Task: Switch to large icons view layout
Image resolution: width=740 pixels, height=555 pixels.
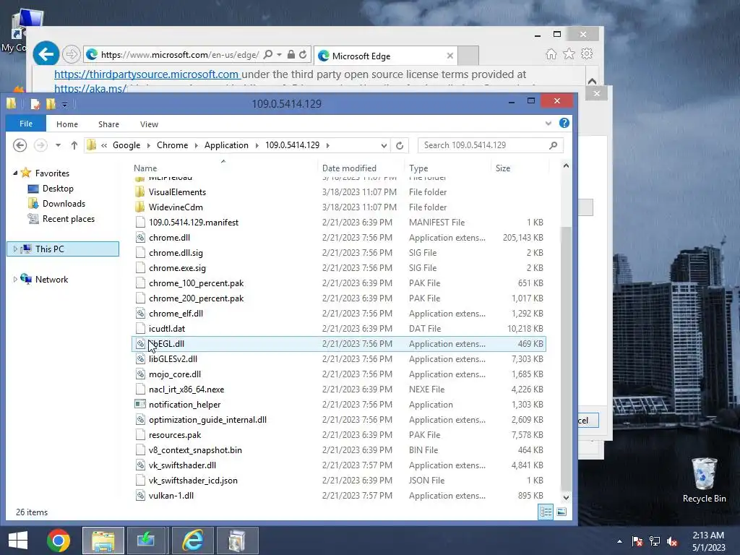Action: point(562,512)
